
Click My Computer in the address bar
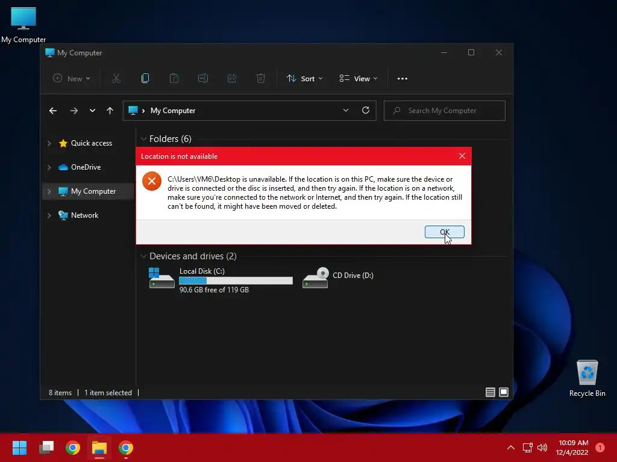[173, 111]
